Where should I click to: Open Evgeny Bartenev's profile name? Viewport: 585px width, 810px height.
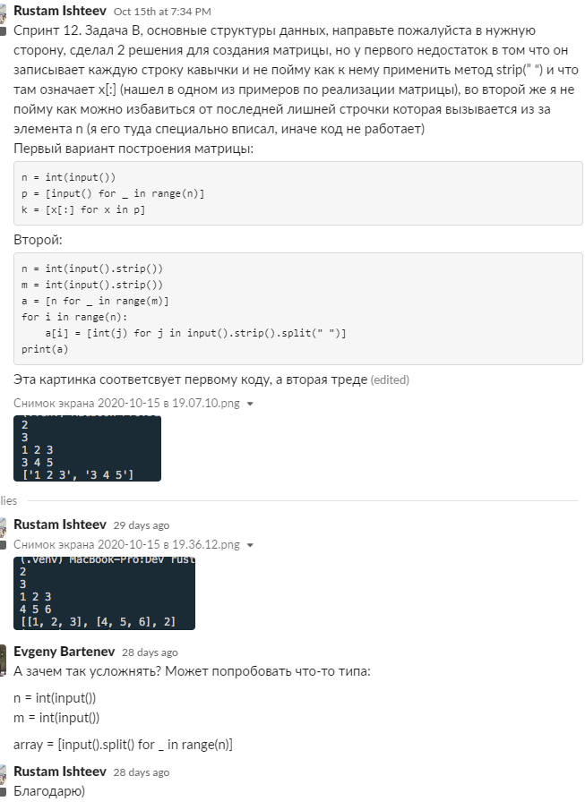click(65, 652)
